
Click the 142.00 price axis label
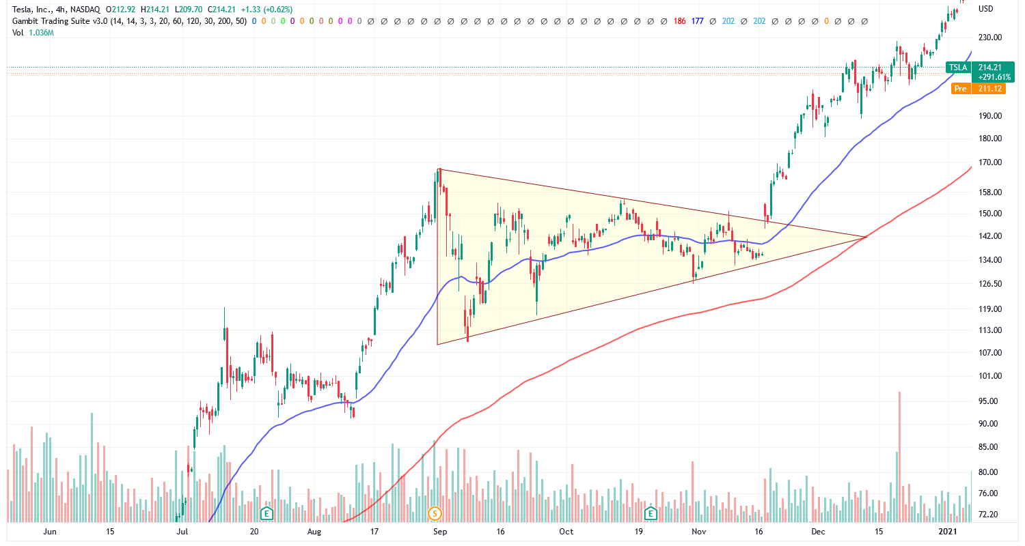990,236
